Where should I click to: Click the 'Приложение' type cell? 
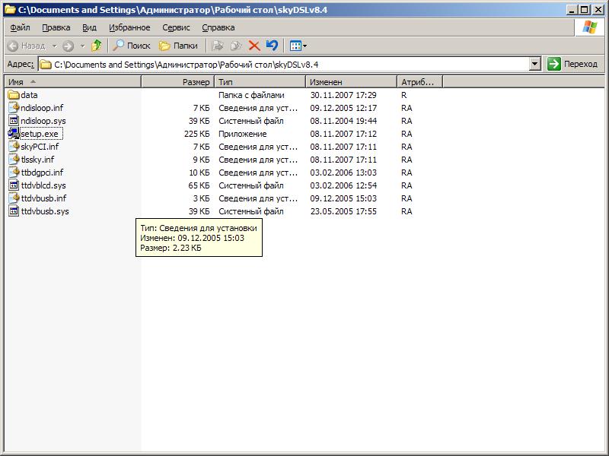(242, 134)
